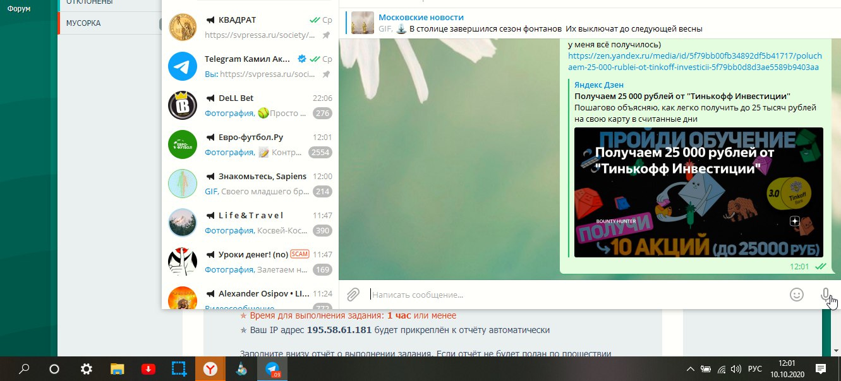Click volume speaker icon in system tray
The width and height of the screenshot is (841, 381).
(x=735, y=369)
